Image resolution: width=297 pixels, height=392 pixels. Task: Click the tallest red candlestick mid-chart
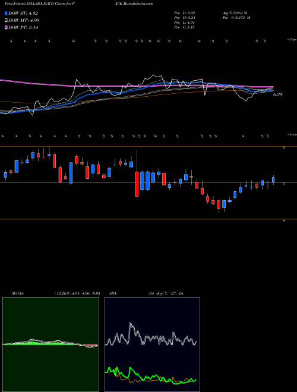coord(137,184)
